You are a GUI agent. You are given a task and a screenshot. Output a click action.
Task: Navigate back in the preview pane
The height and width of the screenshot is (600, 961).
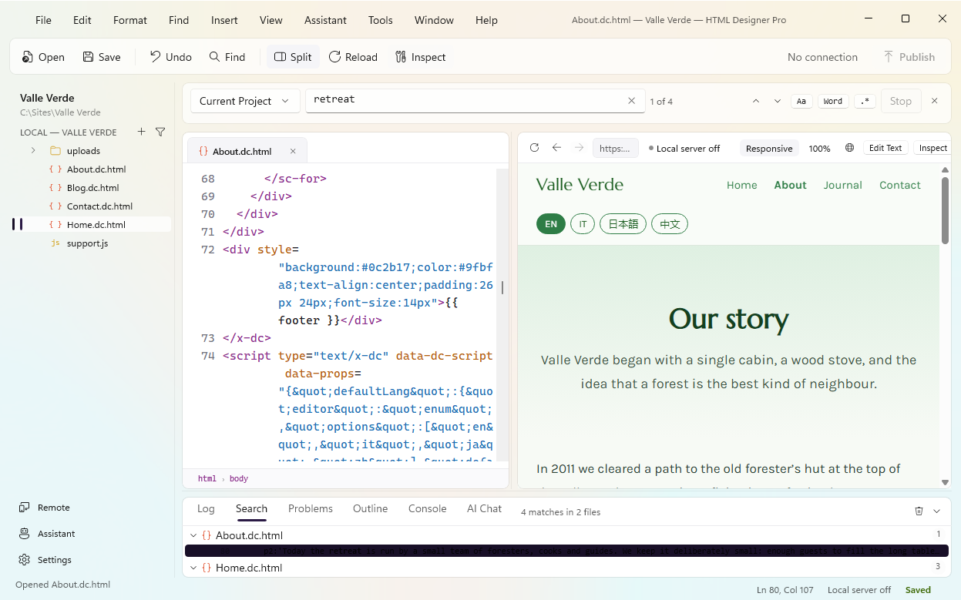(x=556, y=148)
